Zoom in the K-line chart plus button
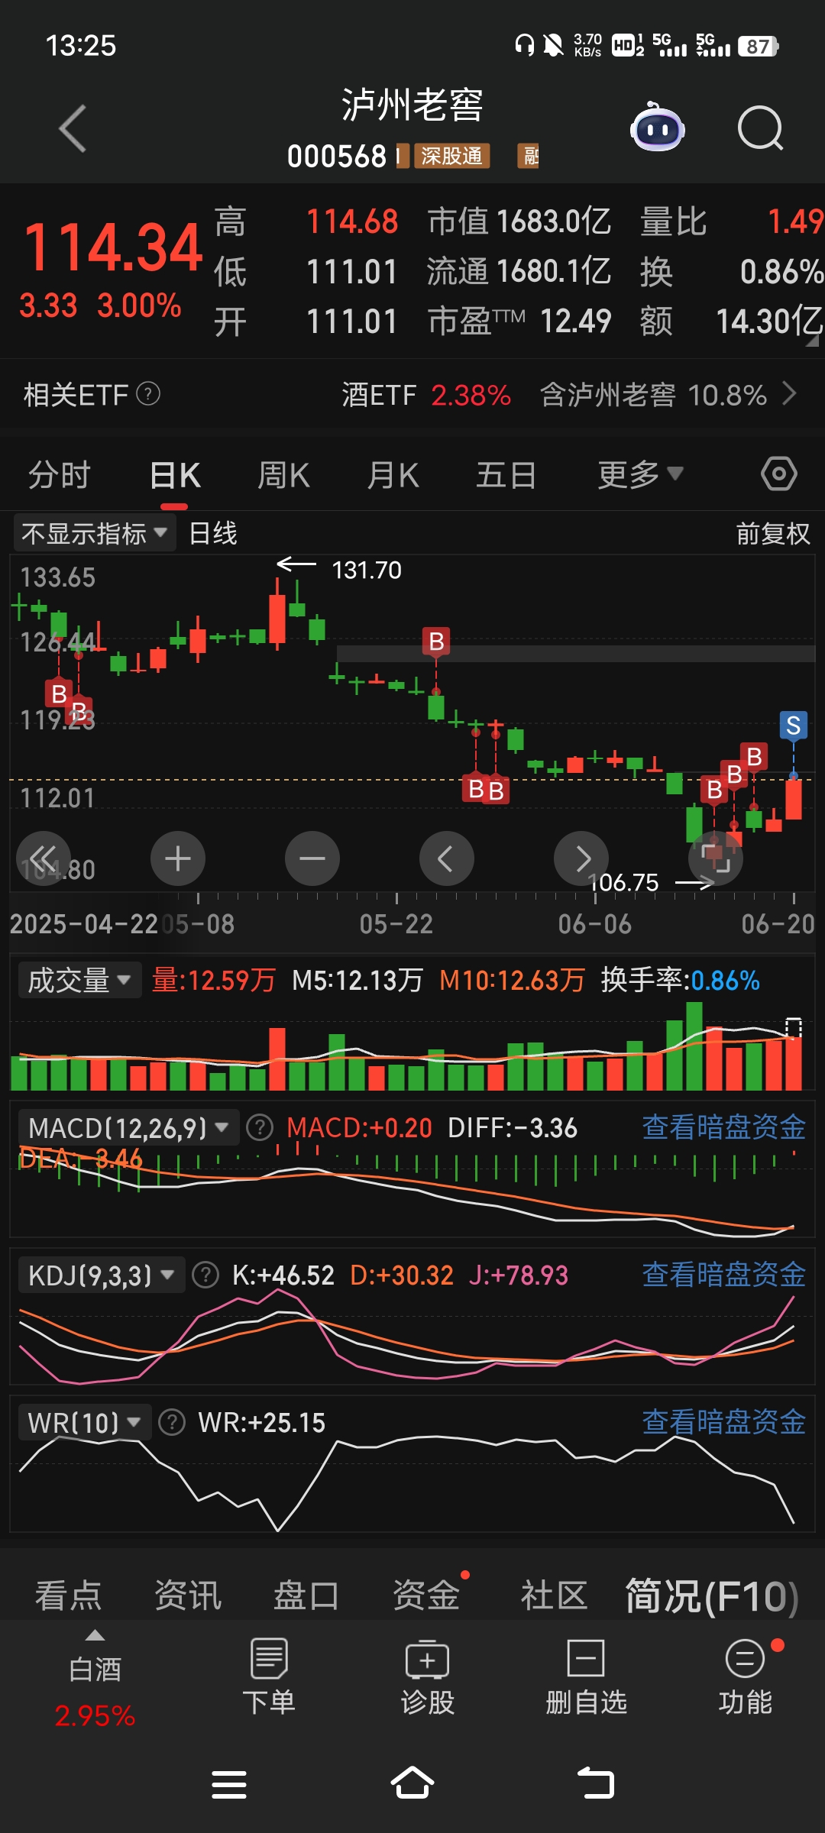This screenshot has width=825, height=1833. [x=178, y=858]
